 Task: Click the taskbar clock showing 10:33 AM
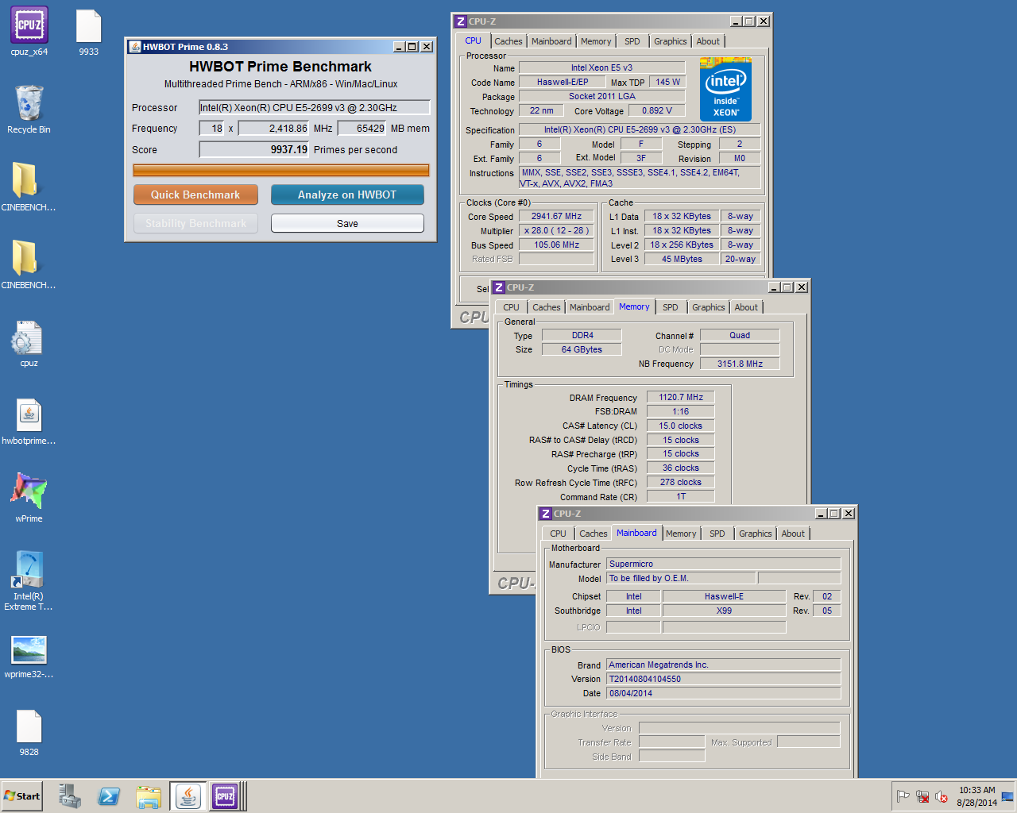(976, 796)
